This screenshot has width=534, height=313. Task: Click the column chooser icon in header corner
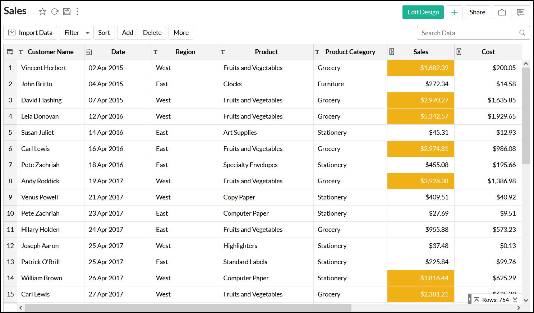tap(10, 52)
